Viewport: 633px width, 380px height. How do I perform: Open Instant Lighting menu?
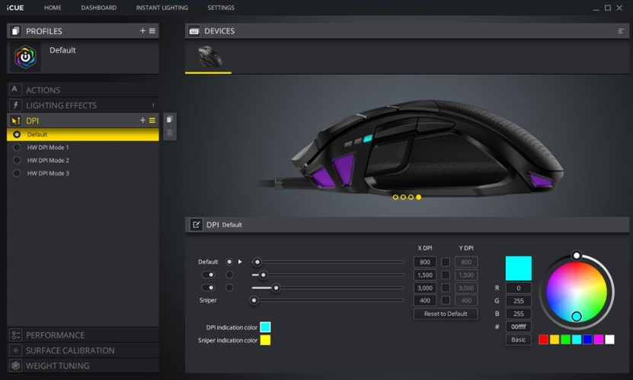click(162, 8)
